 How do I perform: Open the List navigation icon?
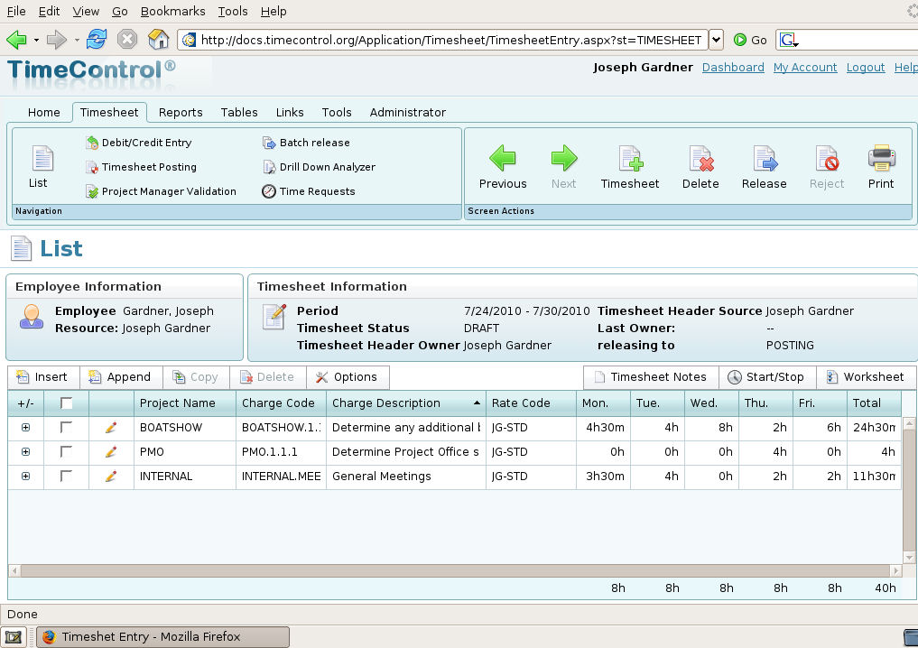(x=41, y=167)
